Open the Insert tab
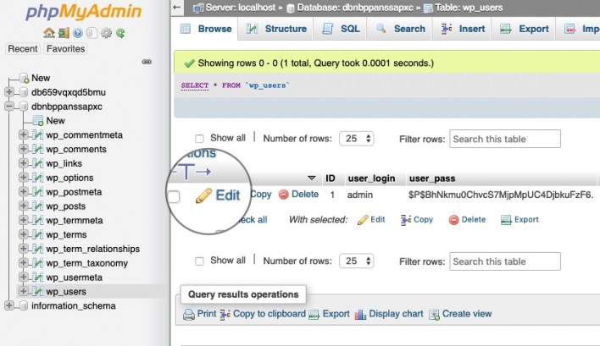 (463, 29)
